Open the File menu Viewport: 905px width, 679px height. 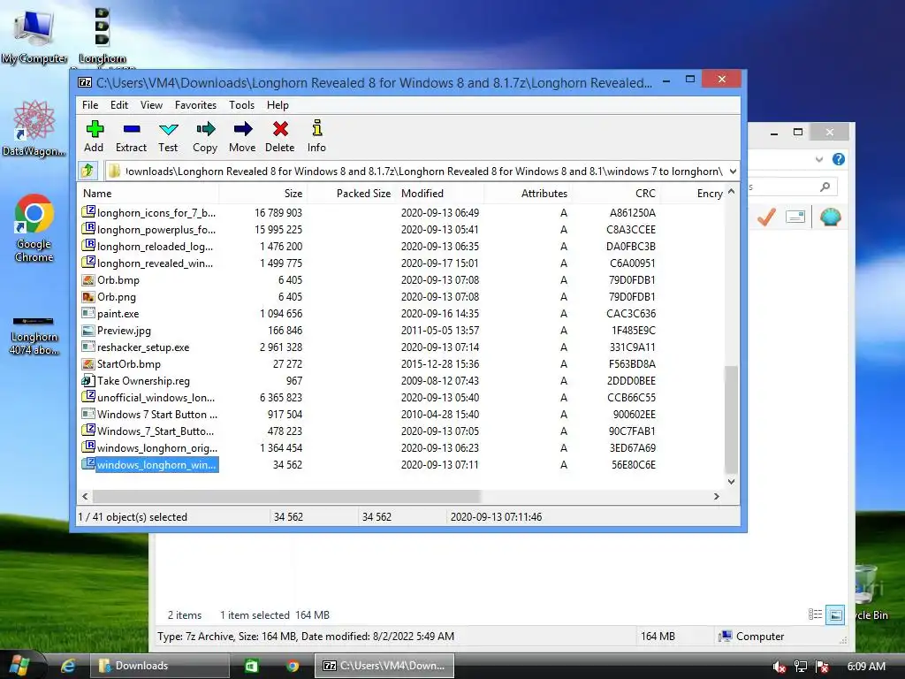pos(90,105)
